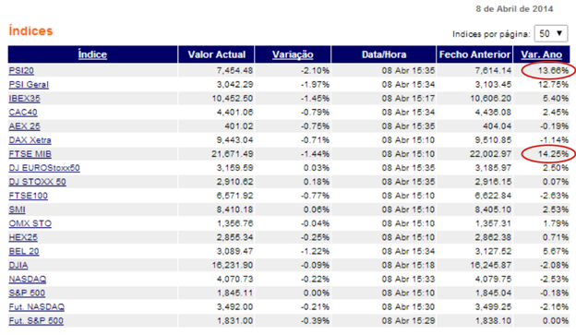Open the OMX STO index link
This screenshot has height=335, width=576.
pos(30,223)
